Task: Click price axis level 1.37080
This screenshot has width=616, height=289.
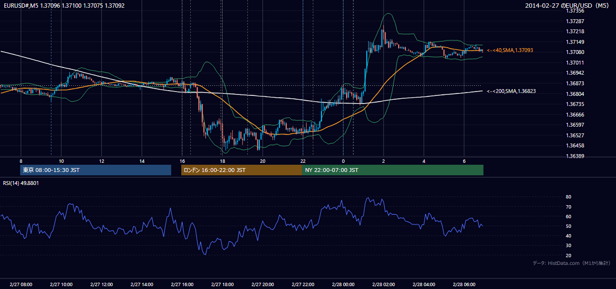Action: pyautogui.click(x=575, y=52)
